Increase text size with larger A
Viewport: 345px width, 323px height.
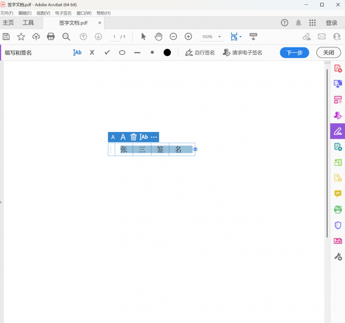[x=123, y=137]
